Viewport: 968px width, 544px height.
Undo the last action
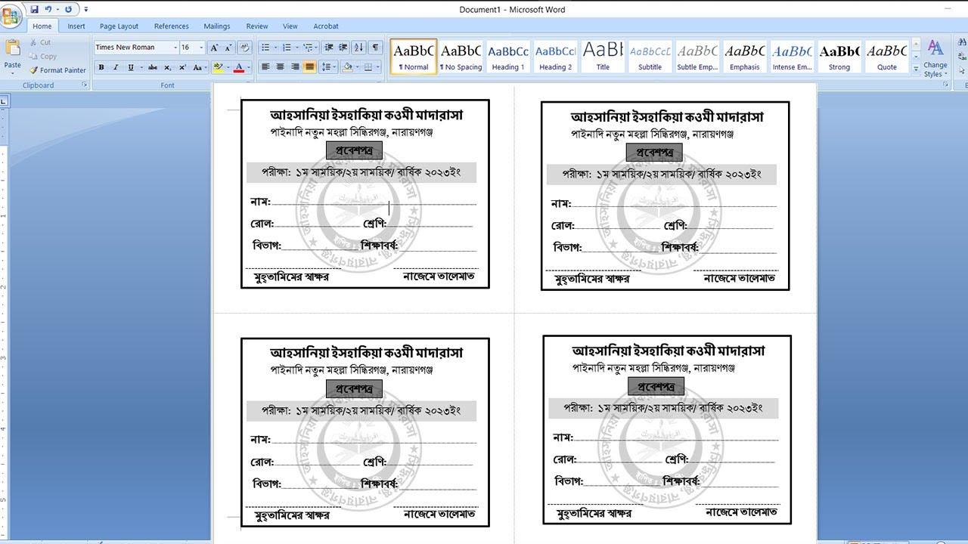[x=48, y=9]
